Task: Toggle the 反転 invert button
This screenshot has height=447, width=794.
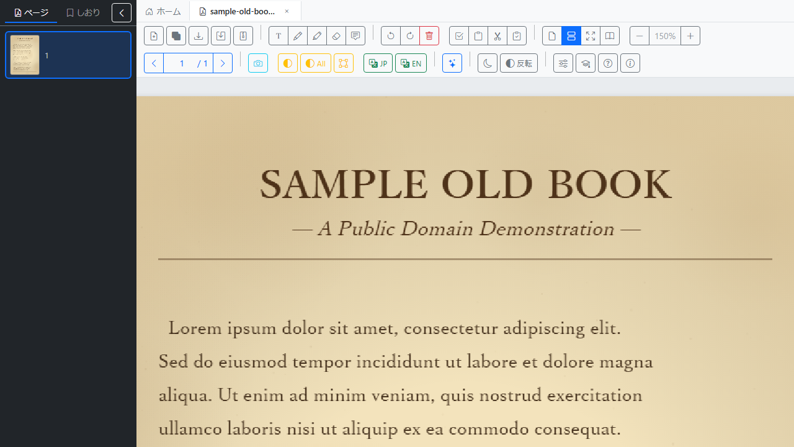Action: click(x=519, y=63)
